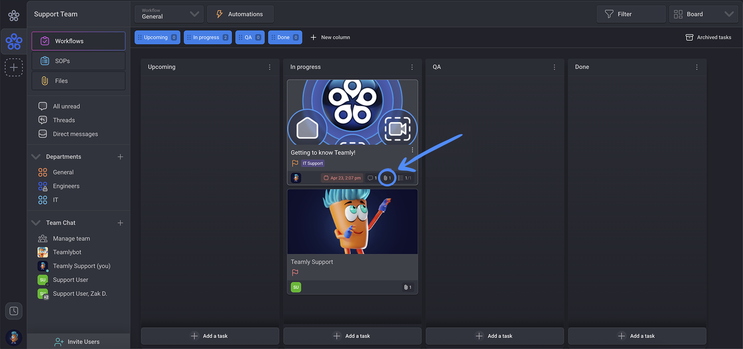
Task: Add a task in the Upcoming column
Action: (x=210, y=336)
